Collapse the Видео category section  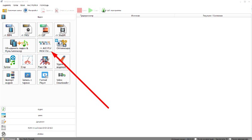tap(38, 17)
